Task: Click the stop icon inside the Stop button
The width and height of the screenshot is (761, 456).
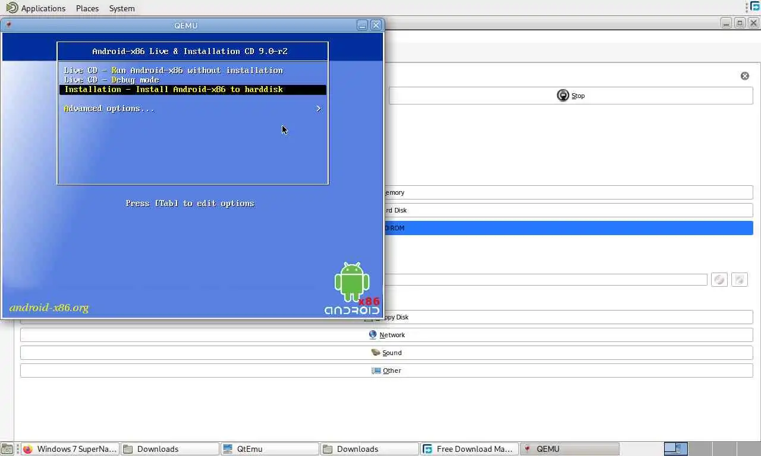Action: [x=562, y=96]
